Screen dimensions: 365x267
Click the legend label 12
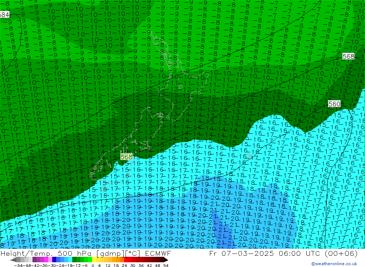[108, 266]
